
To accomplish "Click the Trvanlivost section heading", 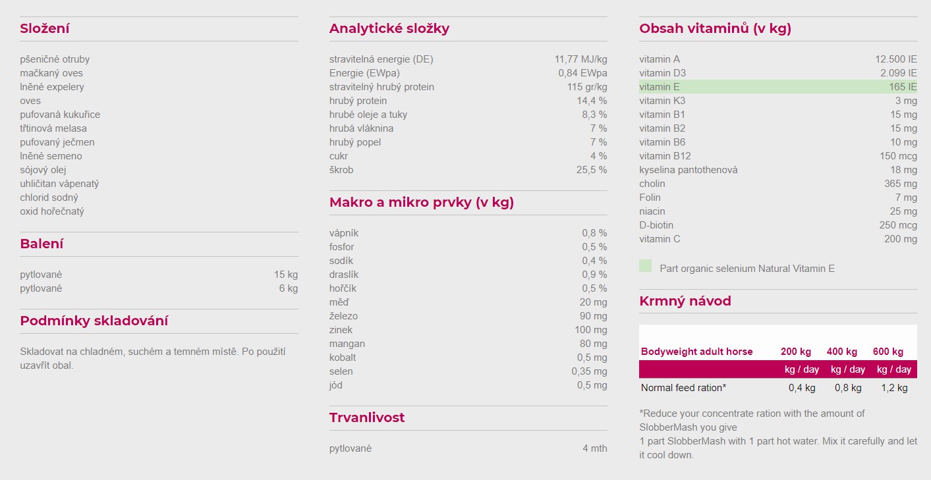I will click(367, 417).
